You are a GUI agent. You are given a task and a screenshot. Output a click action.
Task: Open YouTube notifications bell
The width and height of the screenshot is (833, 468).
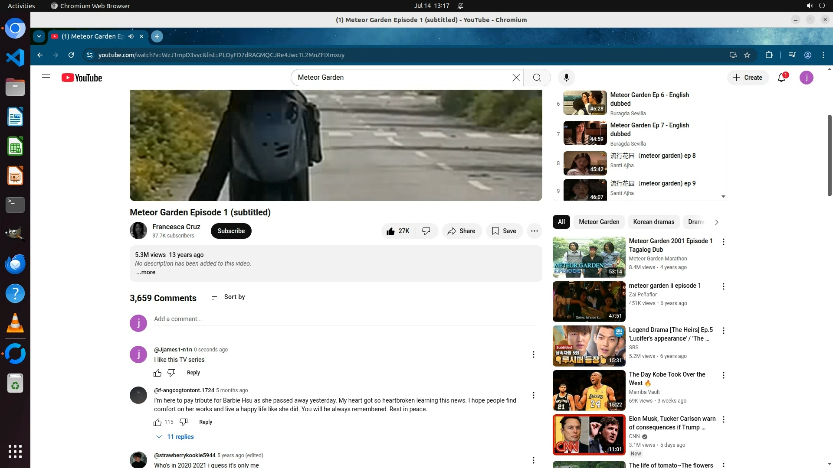(781, 78)
